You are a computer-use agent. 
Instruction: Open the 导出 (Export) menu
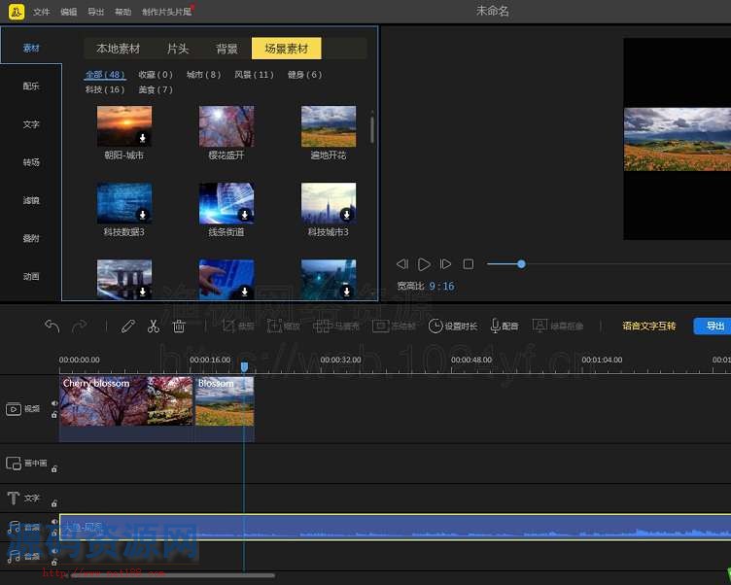95,12
